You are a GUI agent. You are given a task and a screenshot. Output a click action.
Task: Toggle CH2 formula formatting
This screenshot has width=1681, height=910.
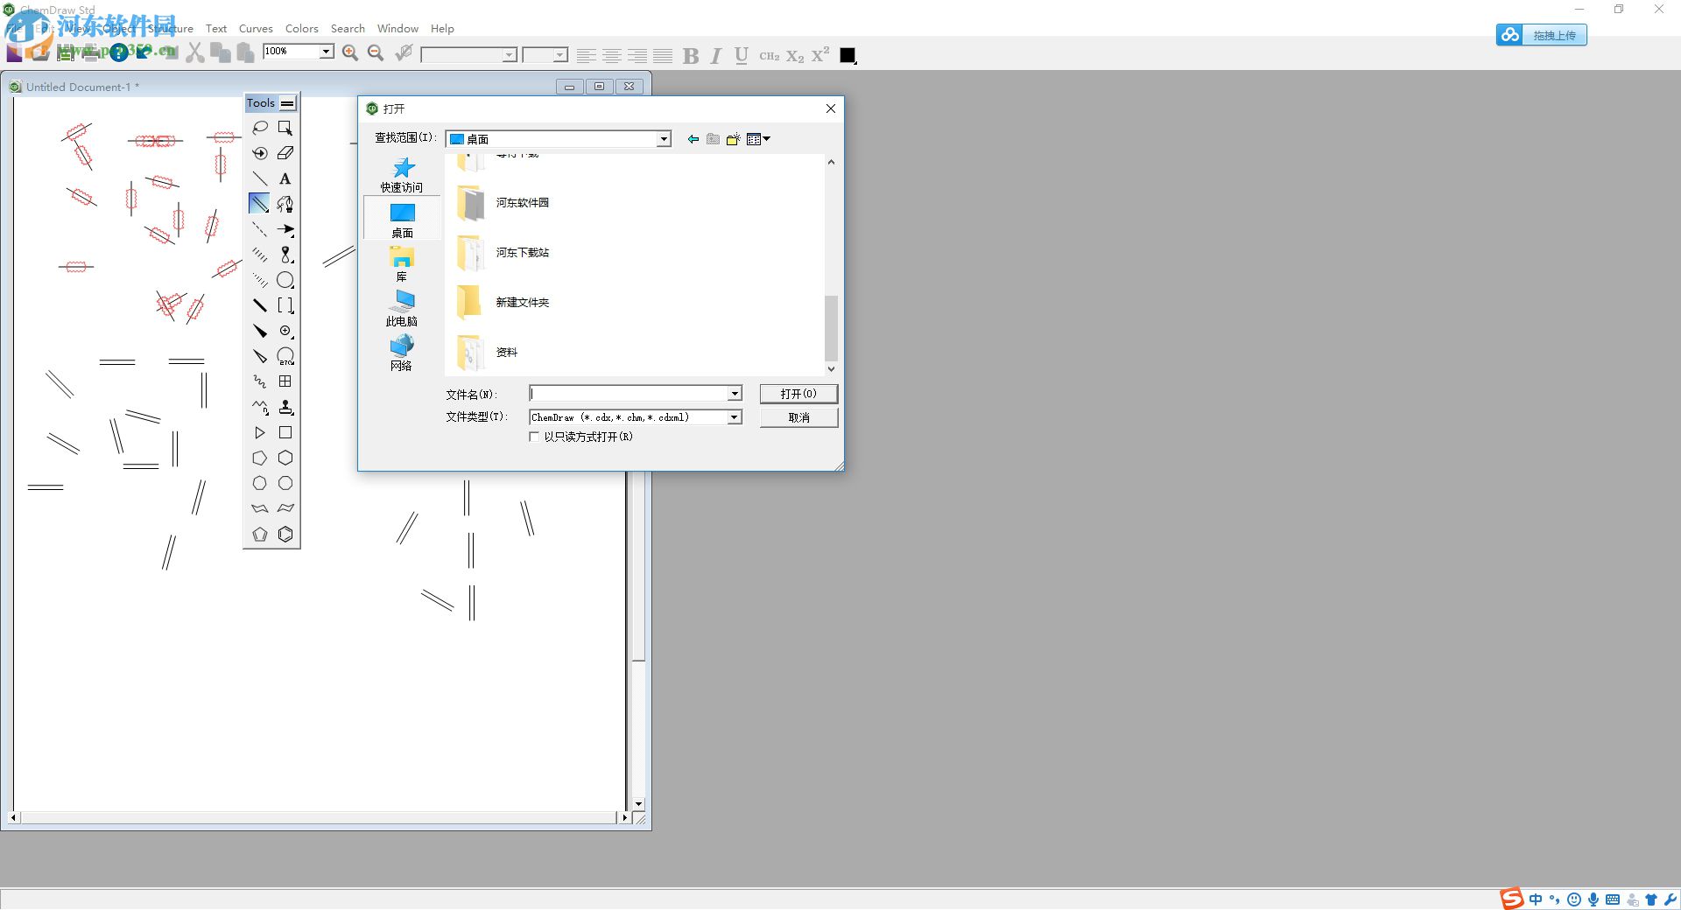(x=769, y=56)
